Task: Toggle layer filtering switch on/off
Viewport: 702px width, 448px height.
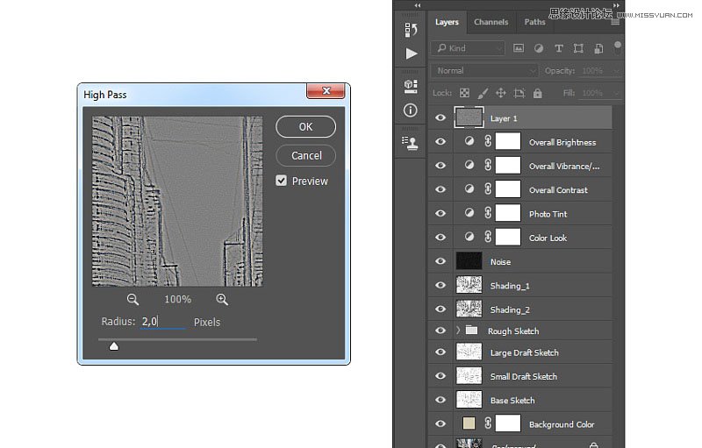Action: pyautogui.click(x=618, y=48)
